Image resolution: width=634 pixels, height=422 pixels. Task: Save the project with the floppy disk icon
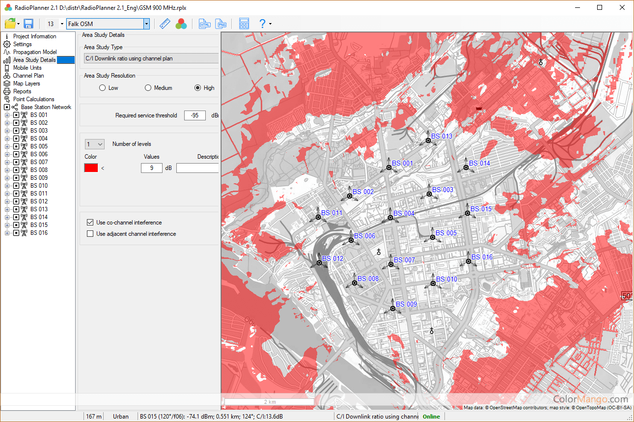[28, 24]
